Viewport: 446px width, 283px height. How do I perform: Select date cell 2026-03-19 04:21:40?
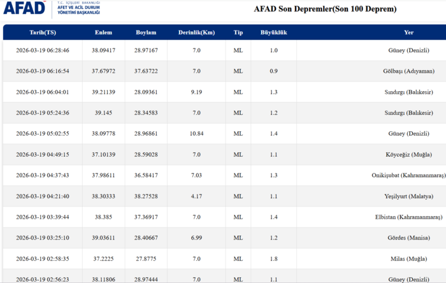pos(43,196)
